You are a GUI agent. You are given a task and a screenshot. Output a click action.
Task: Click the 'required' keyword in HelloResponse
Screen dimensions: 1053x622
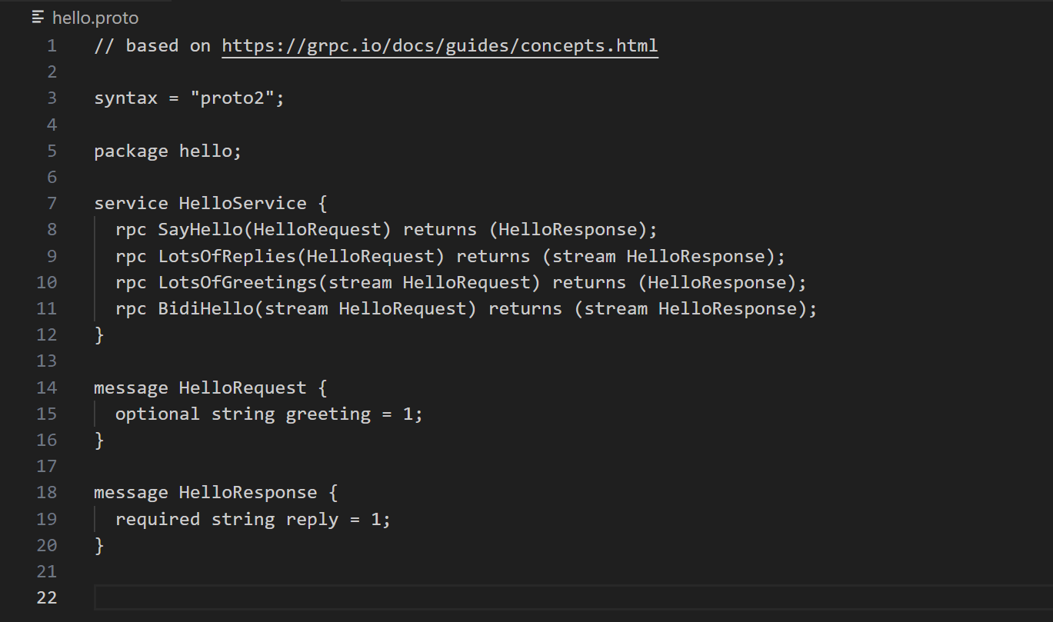158,519
